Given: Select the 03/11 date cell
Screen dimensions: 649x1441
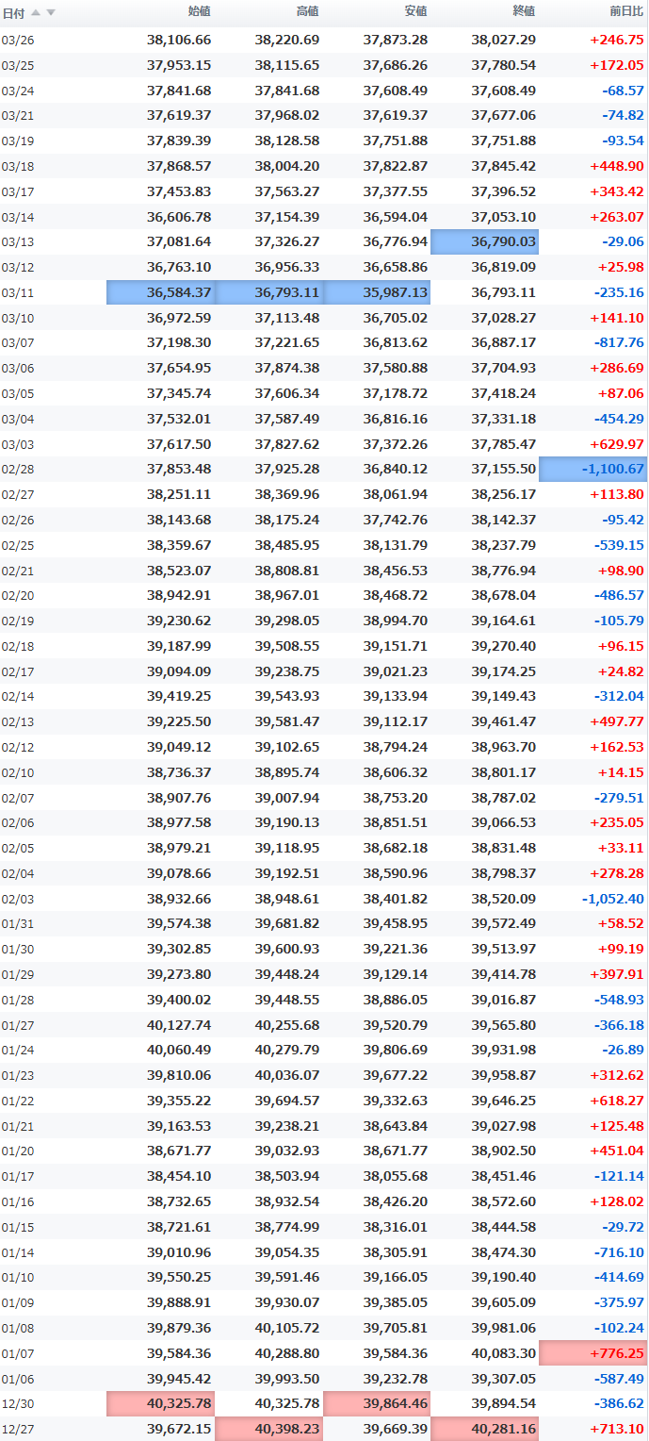Looking at the screenshot, I should point(17,292).
